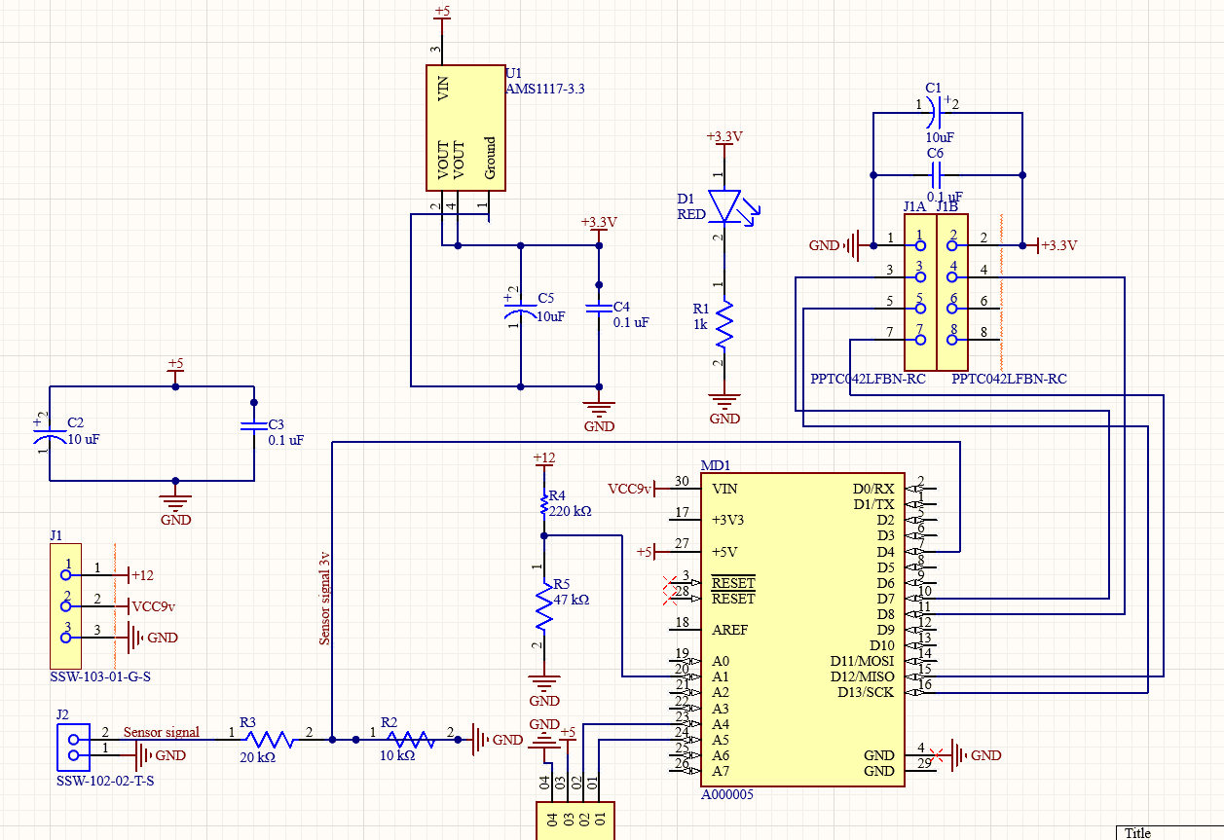
Task: Select the 'Ground' pin label in U1
Action: [x=490, y=159]
